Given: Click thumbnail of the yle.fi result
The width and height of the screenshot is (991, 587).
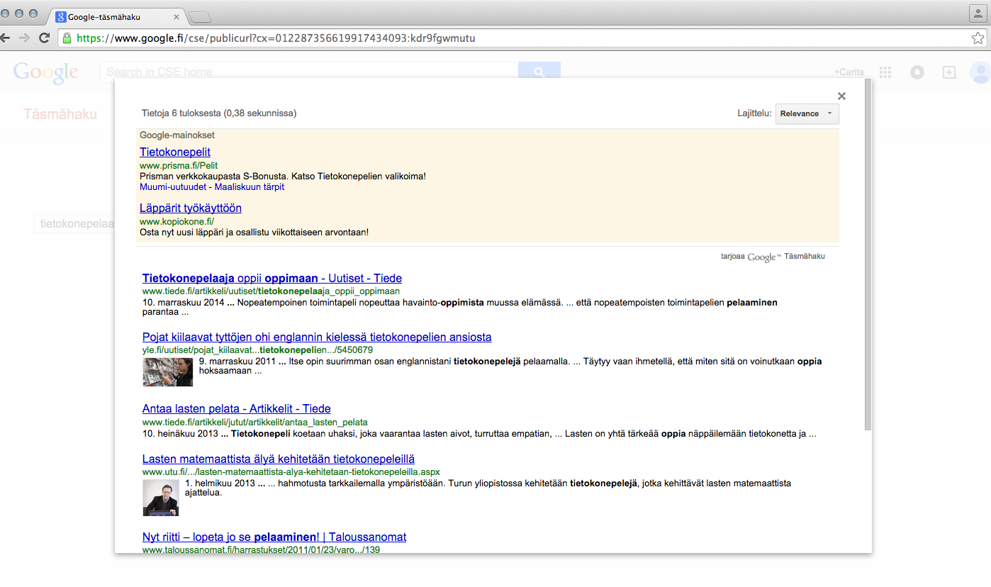Looking at the screenshot, I should (167, 372).
